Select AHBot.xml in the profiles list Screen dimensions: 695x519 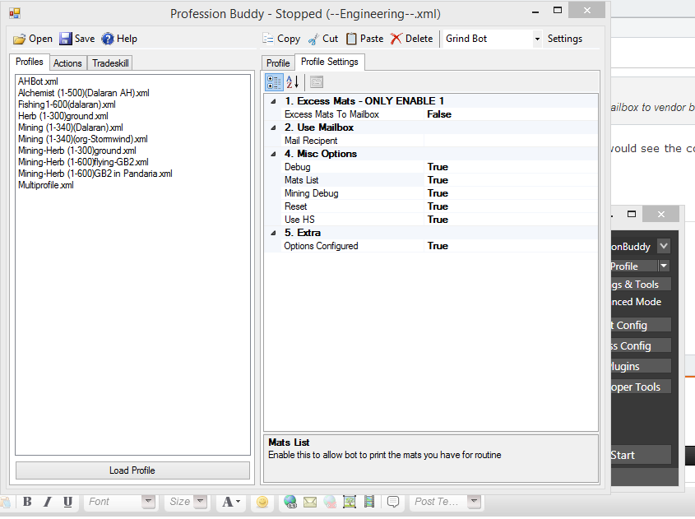point(38,81)
